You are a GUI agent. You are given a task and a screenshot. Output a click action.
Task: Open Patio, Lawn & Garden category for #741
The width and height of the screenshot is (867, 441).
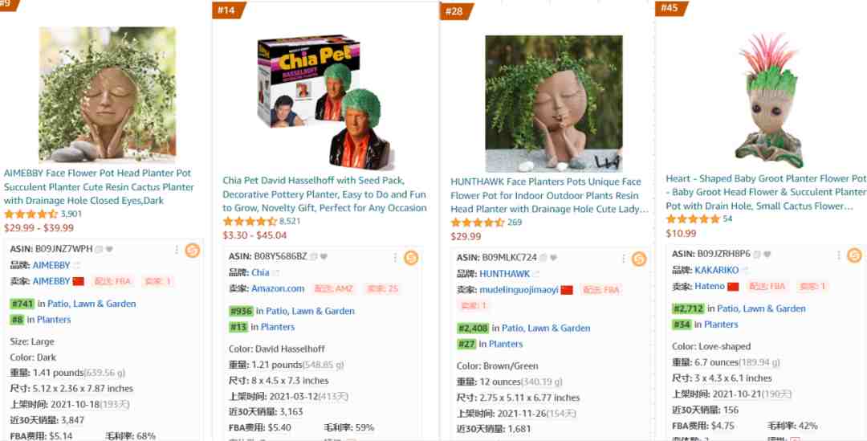(x=92, y=304)
